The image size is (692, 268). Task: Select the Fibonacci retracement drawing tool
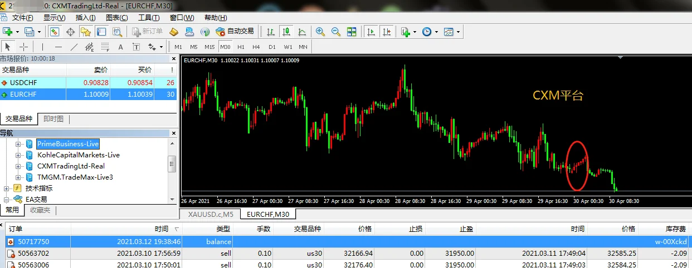pos(104,47)
